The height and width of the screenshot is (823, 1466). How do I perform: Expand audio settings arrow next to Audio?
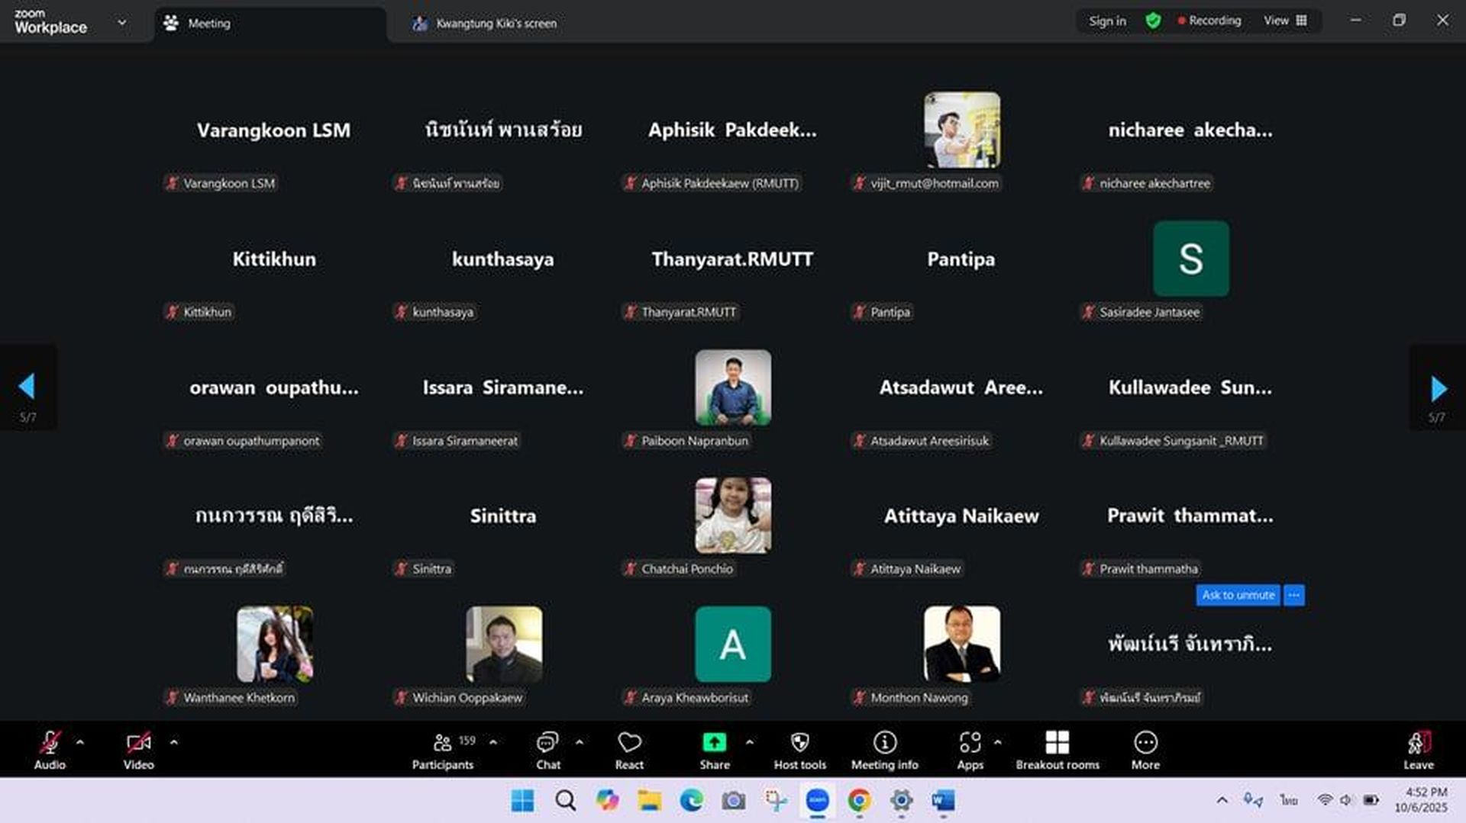(80, 742)
